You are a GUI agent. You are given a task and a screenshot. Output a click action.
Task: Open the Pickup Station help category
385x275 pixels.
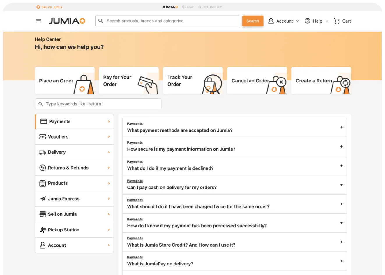[74, 230]
